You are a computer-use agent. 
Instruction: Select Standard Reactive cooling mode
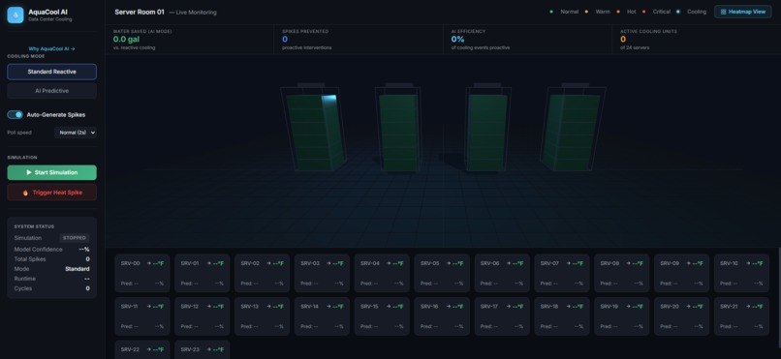51,72
